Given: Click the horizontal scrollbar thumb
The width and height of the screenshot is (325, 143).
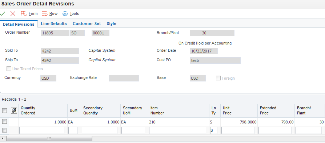Looking at the screenshot, I should click(49, 138).
